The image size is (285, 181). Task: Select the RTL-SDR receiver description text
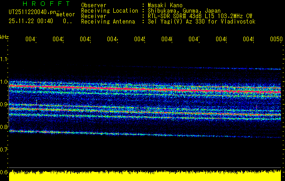tap(201, 16)
